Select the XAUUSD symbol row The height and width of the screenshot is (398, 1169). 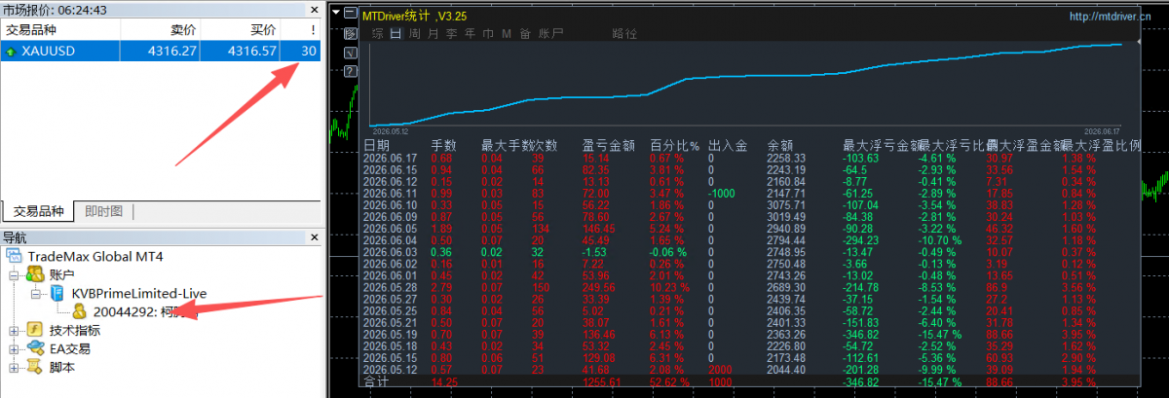161,51
